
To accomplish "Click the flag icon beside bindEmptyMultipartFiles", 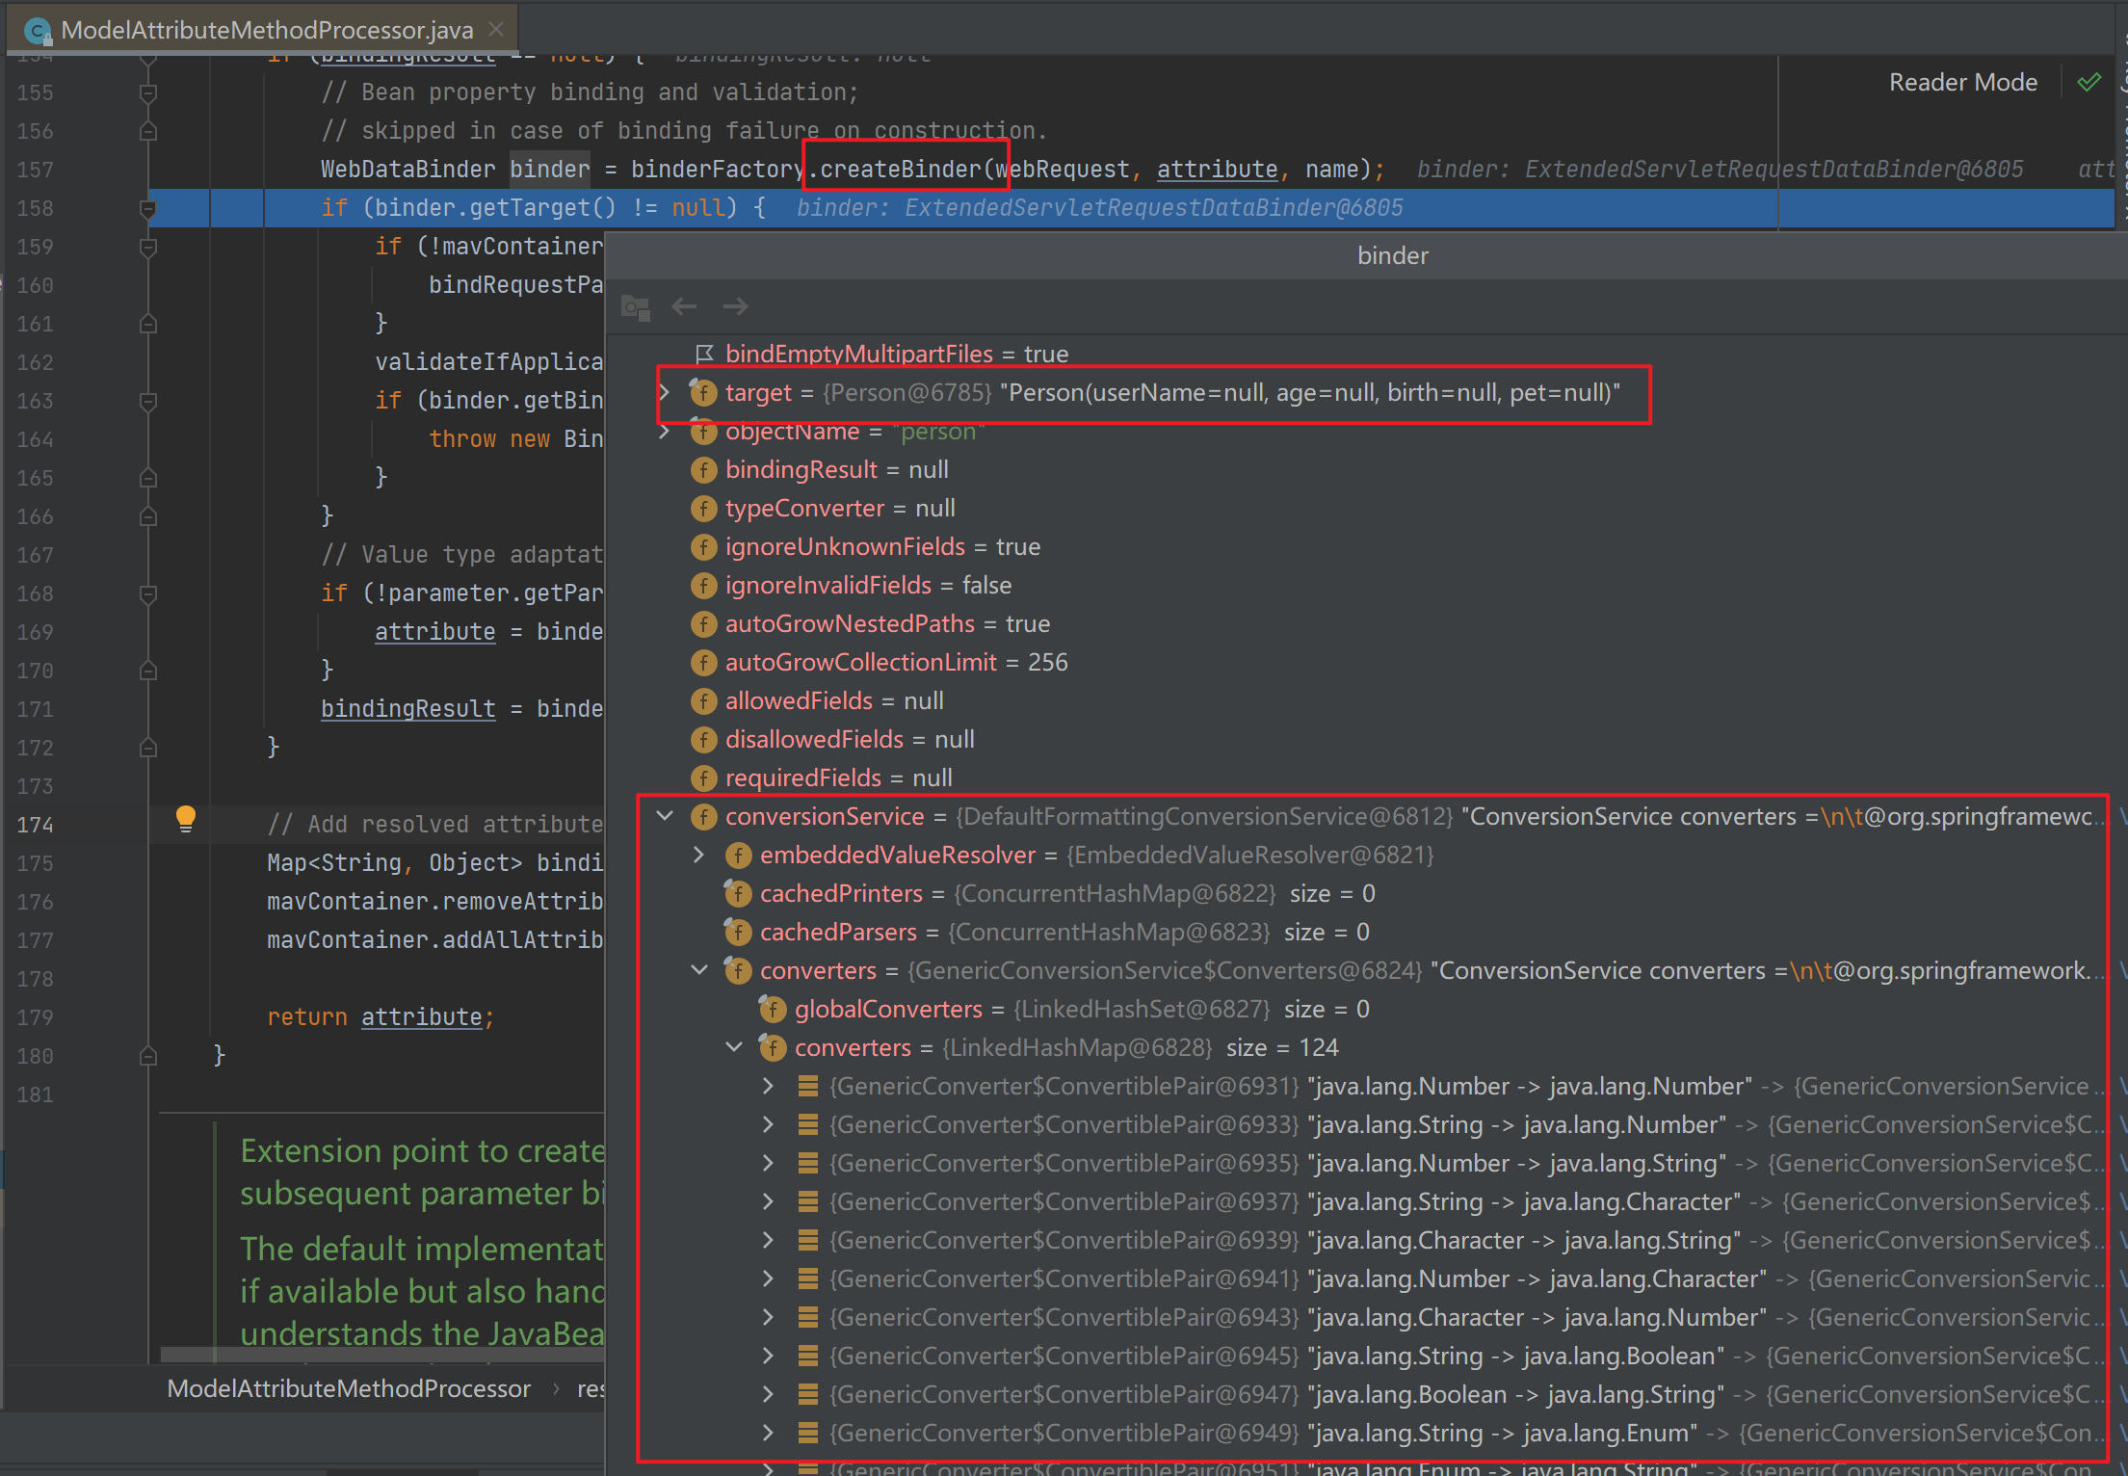I will tap(704, 355).
